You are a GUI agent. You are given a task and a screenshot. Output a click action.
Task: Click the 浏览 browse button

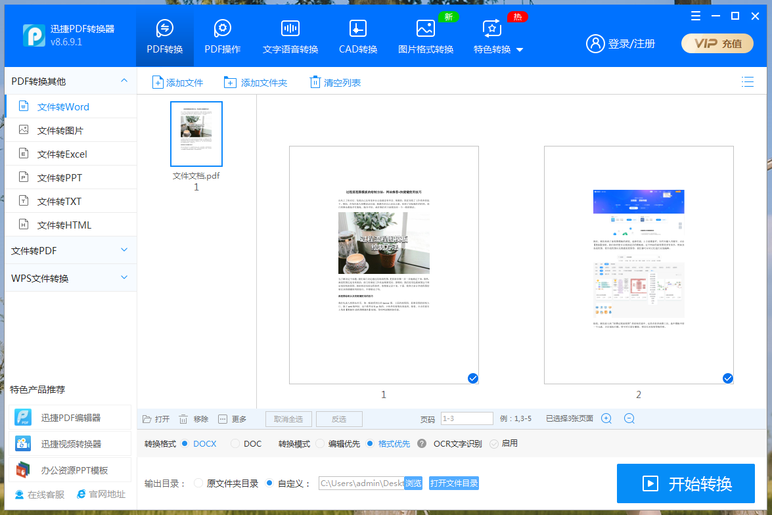click(413, 483)
